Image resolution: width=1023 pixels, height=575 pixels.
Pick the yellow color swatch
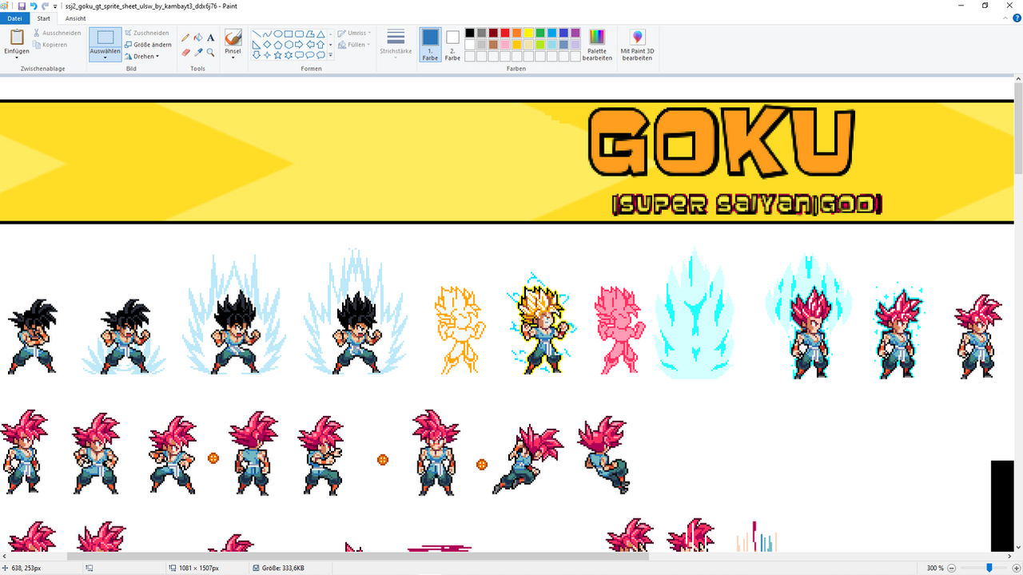(x=529, y=33)
